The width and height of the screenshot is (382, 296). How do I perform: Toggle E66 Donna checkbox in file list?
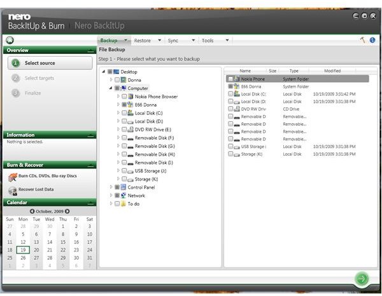click(x=230, y=86)
